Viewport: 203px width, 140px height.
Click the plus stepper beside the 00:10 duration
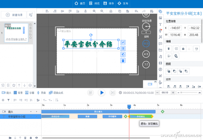tap(173, 93)
